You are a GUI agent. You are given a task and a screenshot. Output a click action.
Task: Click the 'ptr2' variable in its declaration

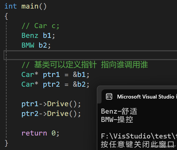(x=51, y=84)
